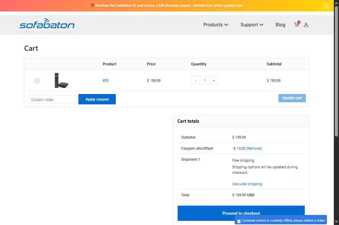Click the 'Cart' page heading
339x225 pixels.
(x=31, y=48)
